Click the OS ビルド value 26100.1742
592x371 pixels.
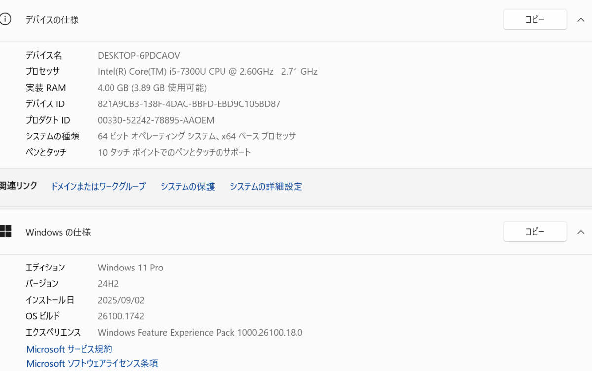pos(121,316)
